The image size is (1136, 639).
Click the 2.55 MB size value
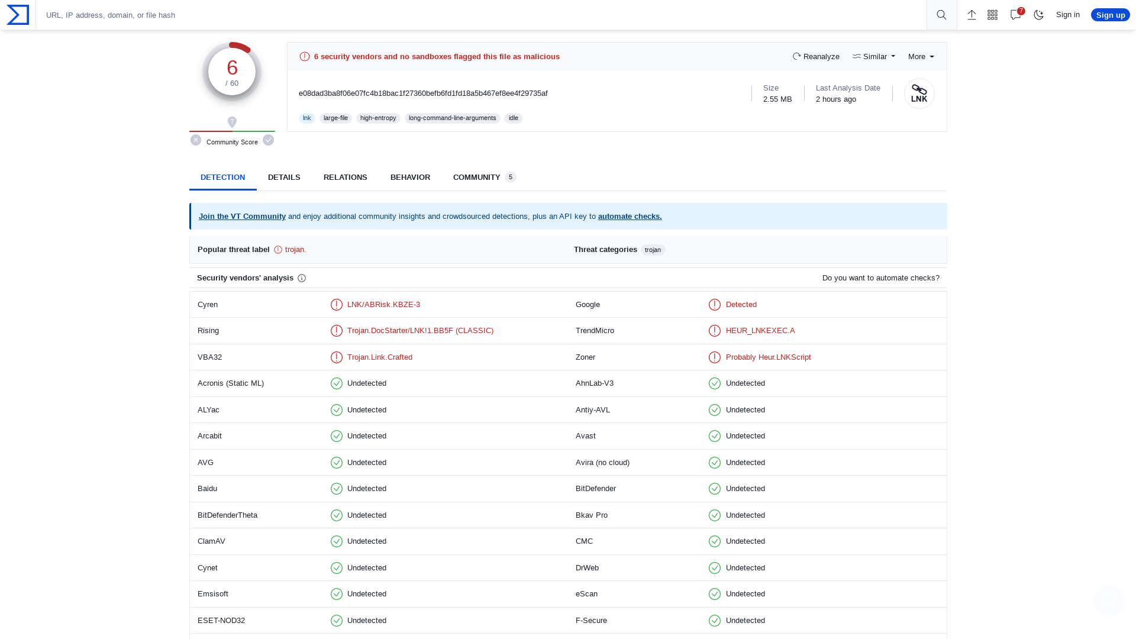(777, 99)
